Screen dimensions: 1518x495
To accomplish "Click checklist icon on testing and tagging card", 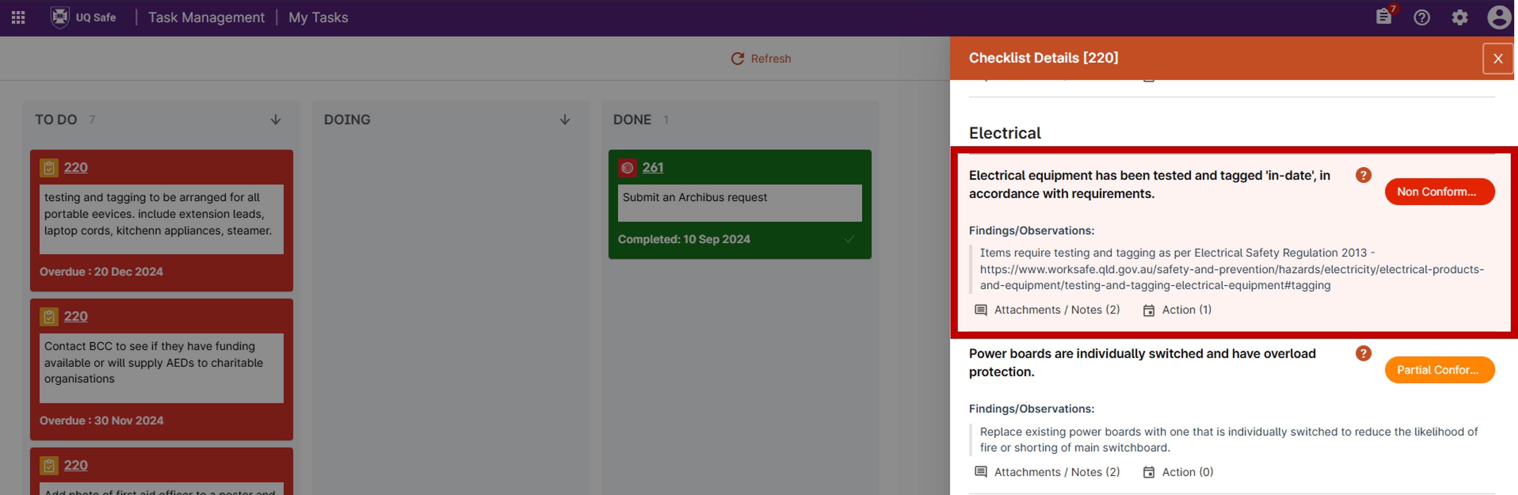I will click(49, 168).
